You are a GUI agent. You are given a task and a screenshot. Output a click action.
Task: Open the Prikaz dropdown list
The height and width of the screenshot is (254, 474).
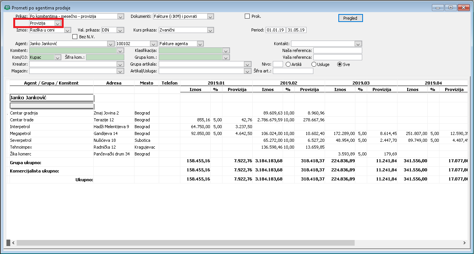click(120, 16)
